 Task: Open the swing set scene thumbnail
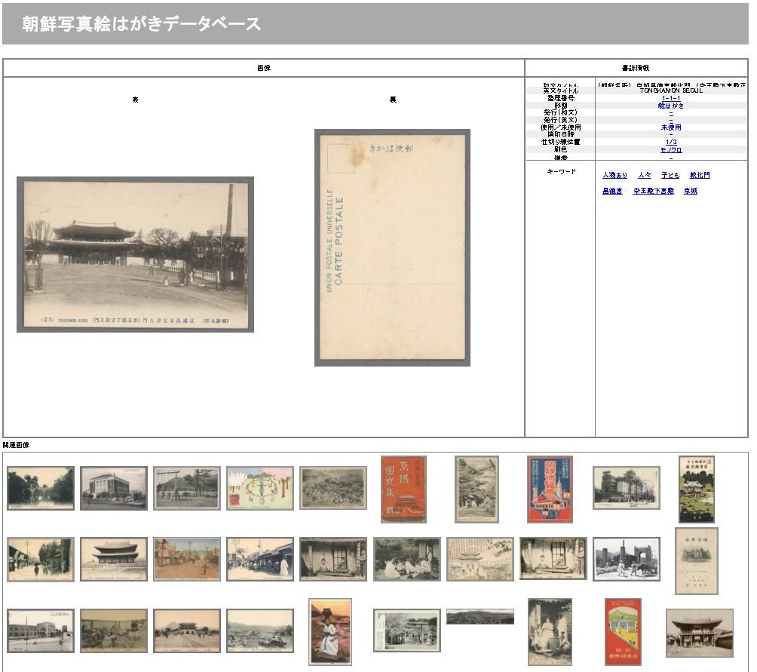coord(186,488)
